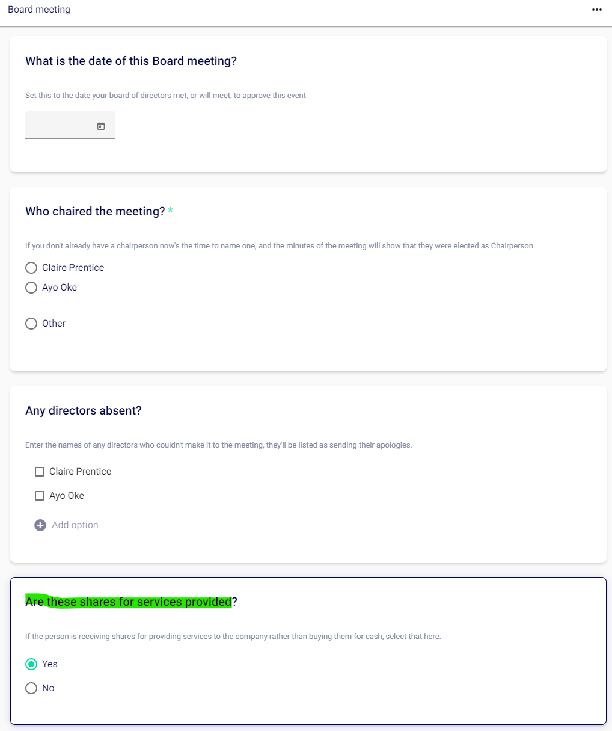Open the three-dot more options menu
This screenshot has width=612, height=731.
[x=596, y=10]
